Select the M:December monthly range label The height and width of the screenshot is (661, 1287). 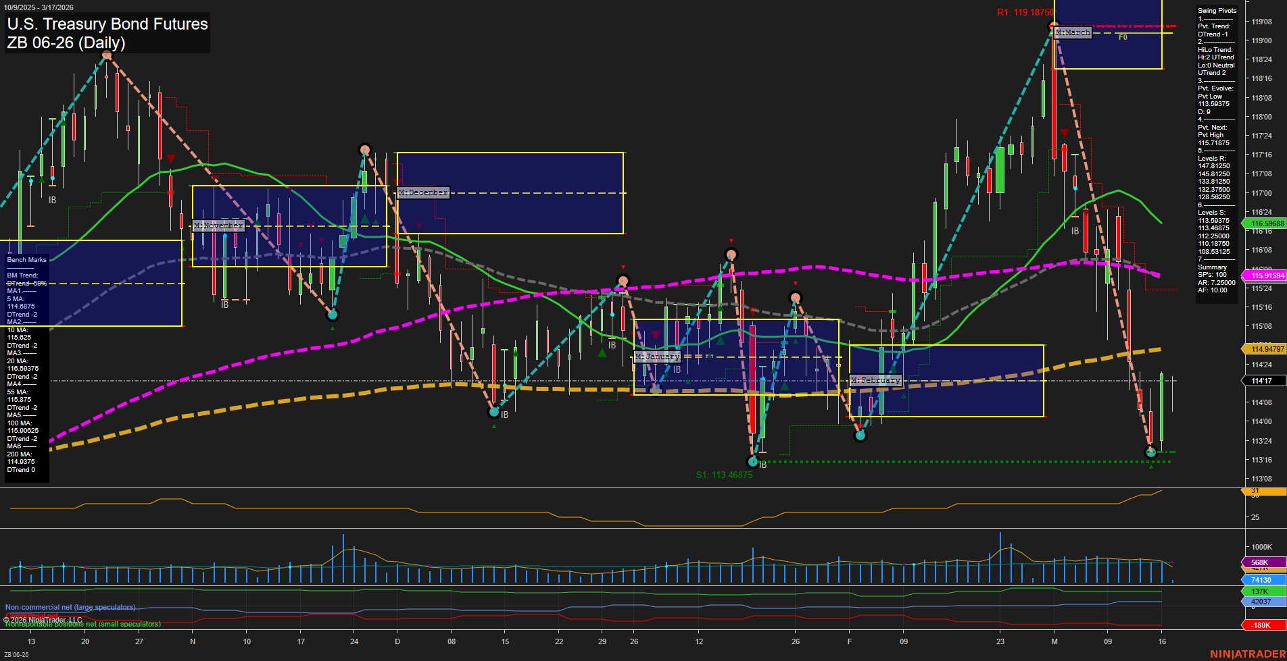(x=423, y=192)
